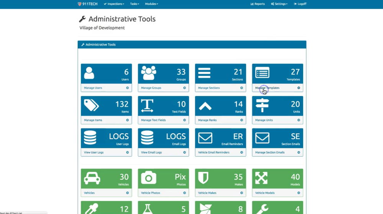Open the Vehicle Photos link
Screen dimensions: 383x214
[x=151, y=193]
